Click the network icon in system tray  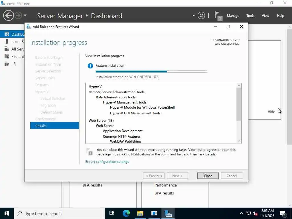pyautogui.click(x=248, y=213)
